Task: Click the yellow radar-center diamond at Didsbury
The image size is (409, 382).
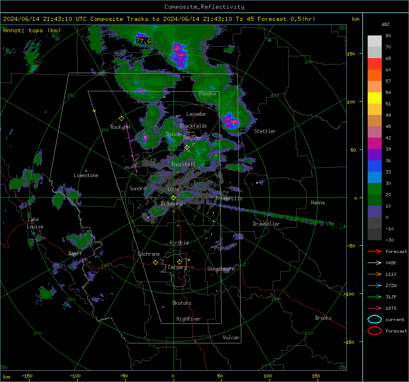Action: click(x=173, y=198)
